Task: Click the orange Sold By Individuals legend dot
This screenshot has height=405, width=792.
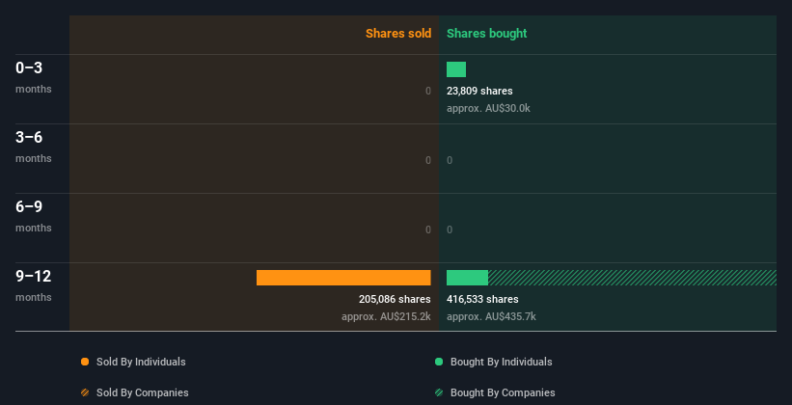Action: pyautogui.click(x=85, y=362)
